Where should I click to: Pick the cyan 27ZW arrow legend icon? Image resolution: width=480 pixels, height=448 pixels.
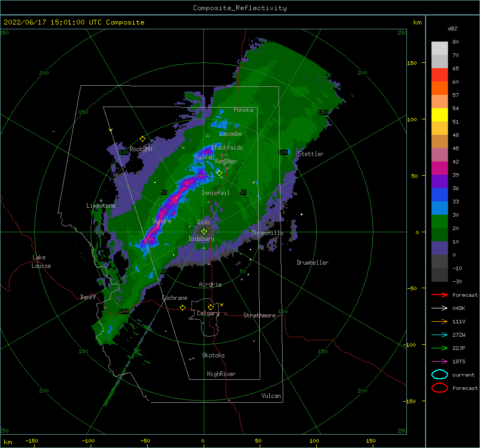pos(439,335)
